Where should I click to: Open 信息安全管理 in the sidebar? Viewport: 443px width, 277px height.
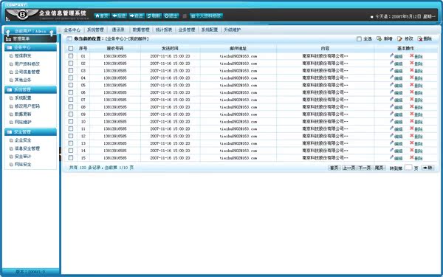click(27, 148)
